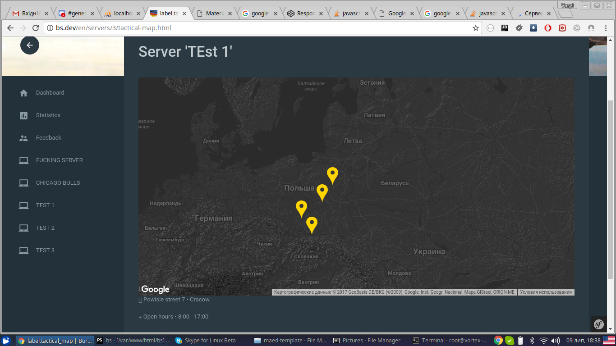Click the Bluetooth tray icon
Viewport: 616px width, 346px height.
(532, 341)
